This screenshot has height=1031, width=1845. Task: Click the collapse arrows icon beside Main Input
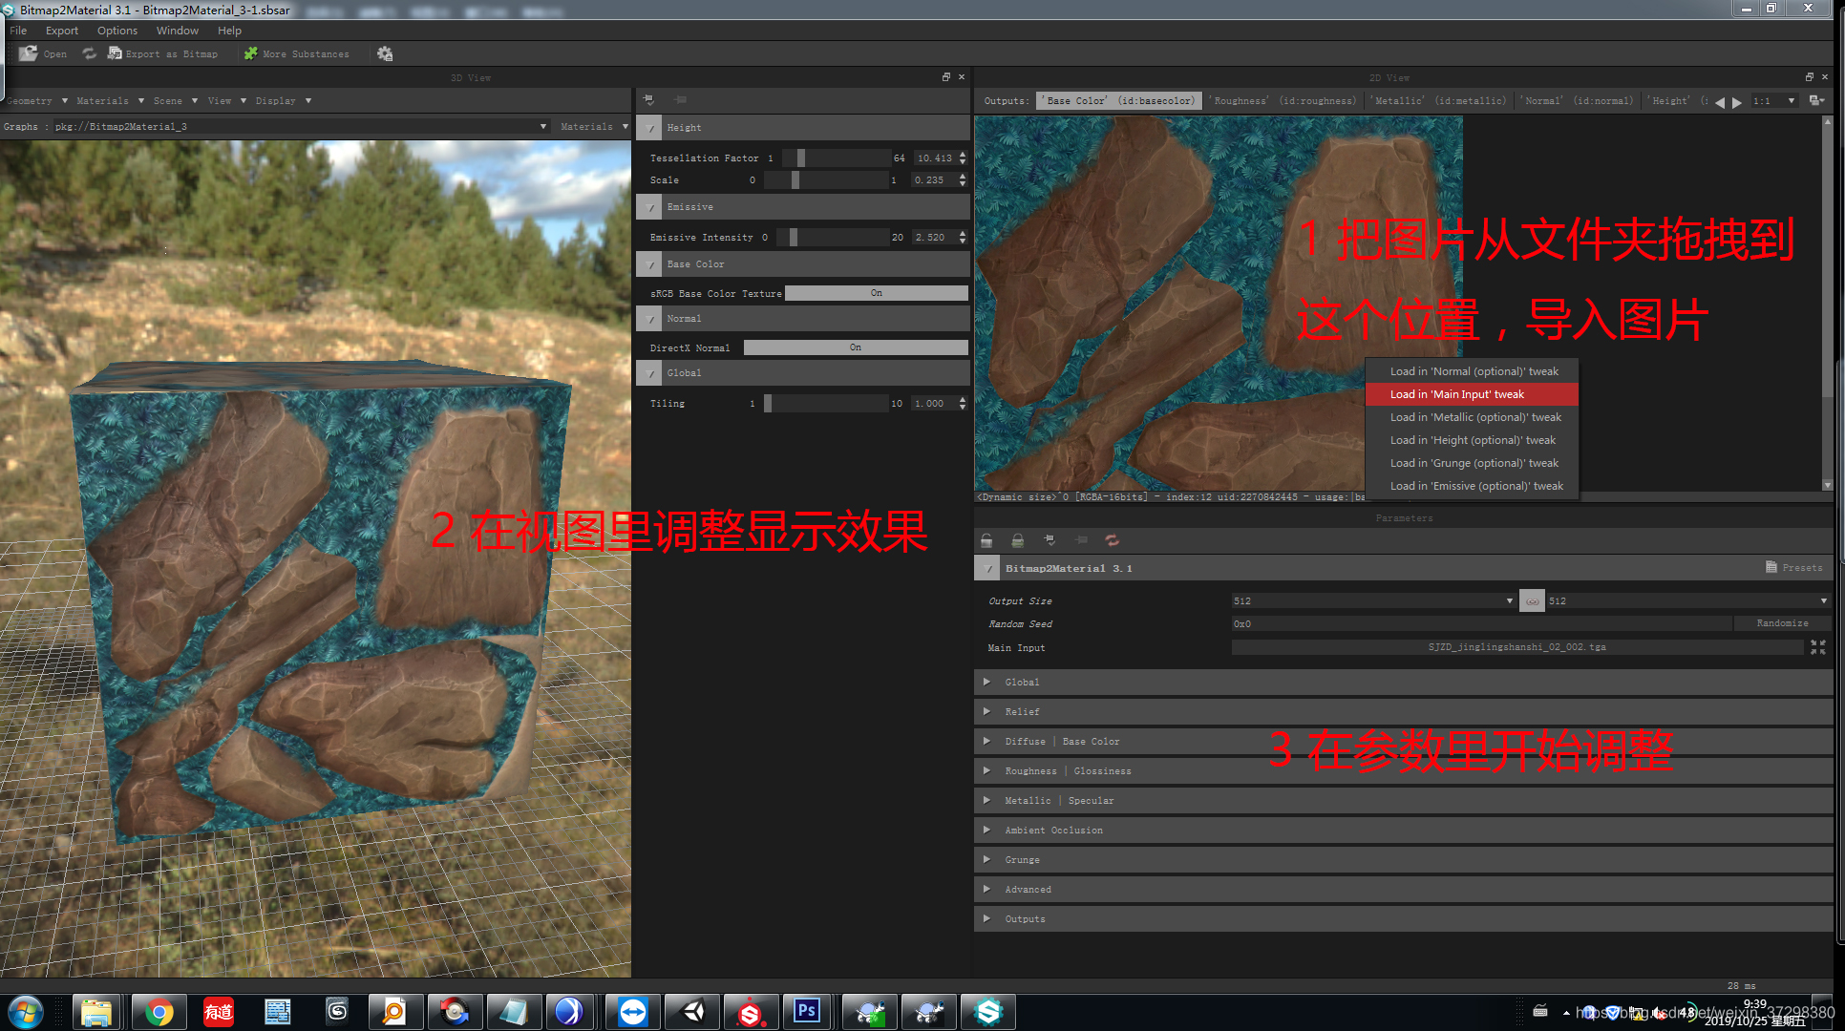tap(1817, 647)
